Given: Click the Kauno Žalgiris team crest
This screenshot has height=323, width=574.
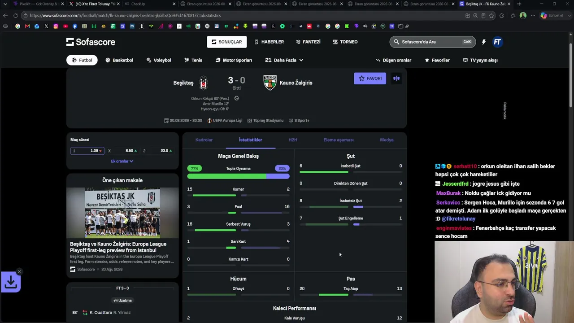Looking at the screenshot, I should pyautogui.click(x=270, y=83).
